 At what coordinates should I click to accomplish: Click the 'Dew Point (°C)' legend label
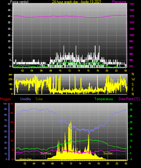[x=129, y=99]
